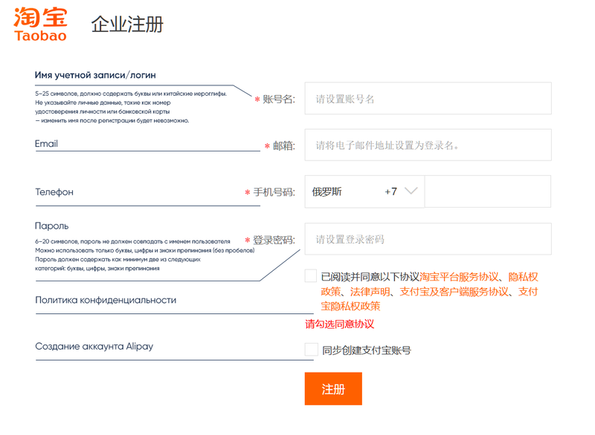This screenshot has height=435, width=595.
Task: Open the 支付宝及客户端服务协议 link
Action: [x=454, y=292]
